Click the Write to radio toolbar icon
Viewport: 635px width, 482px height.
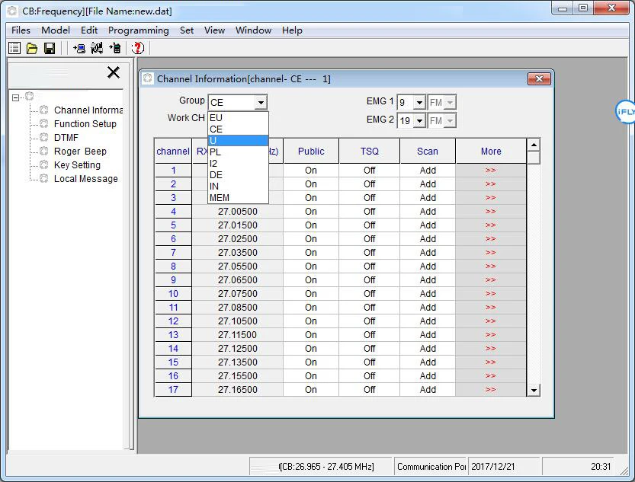(x=114, y=48)
